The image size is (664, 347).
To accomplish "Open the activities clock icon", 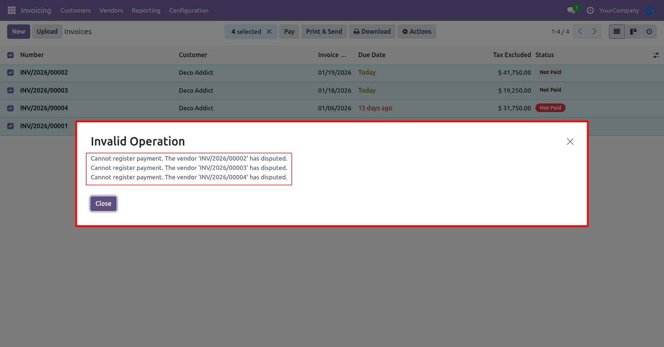I will point(590,10).
